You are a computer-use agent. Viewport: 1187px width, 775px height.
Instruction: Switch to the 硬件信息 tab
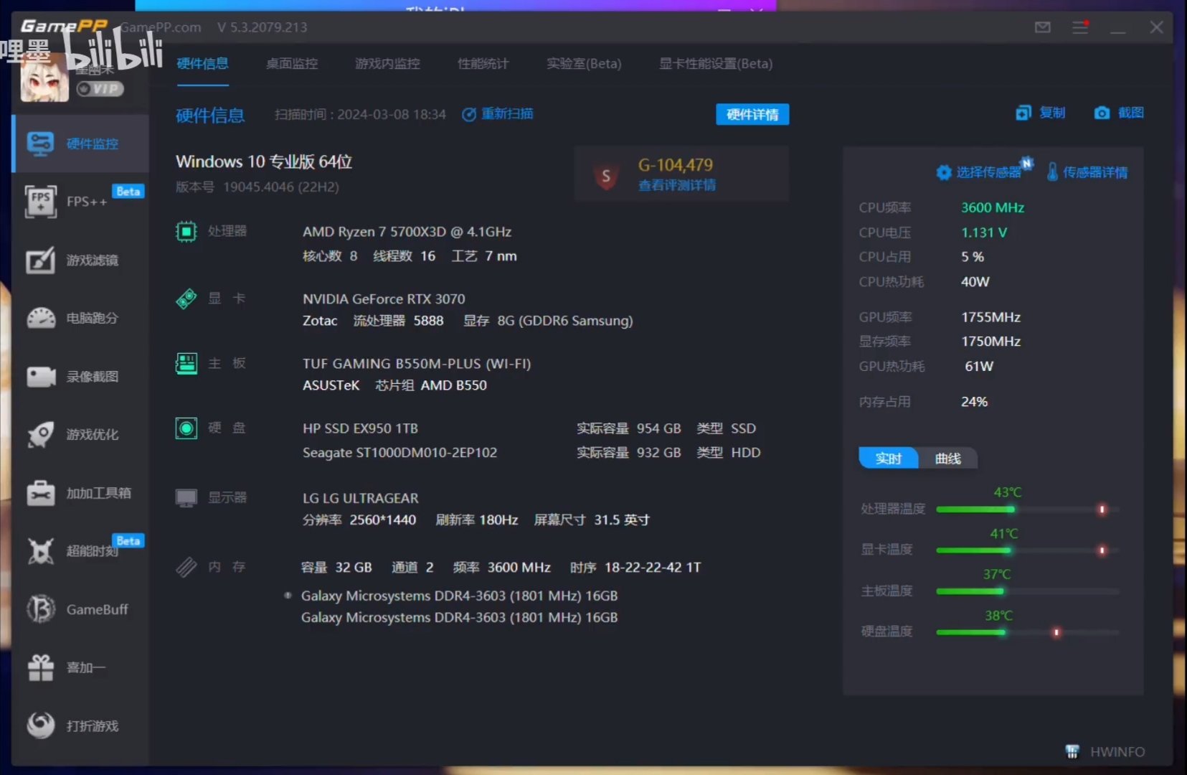pyautogui.click(x=202, y=64)
